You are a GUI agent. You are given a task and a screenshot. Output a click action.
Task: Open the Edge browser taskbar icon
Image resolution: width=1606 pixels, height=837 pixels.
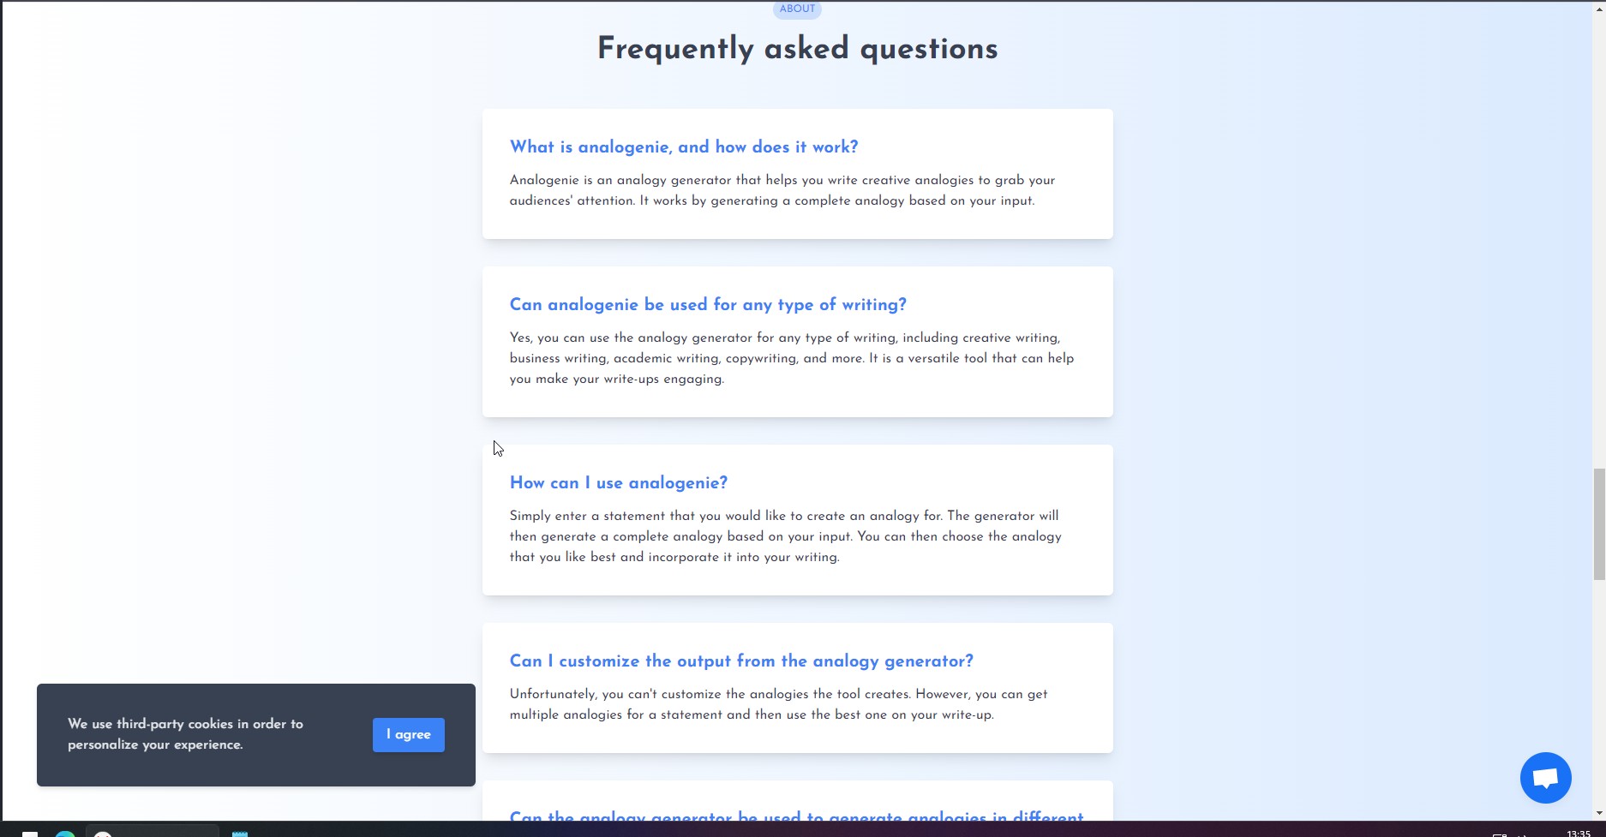(65, 833)
